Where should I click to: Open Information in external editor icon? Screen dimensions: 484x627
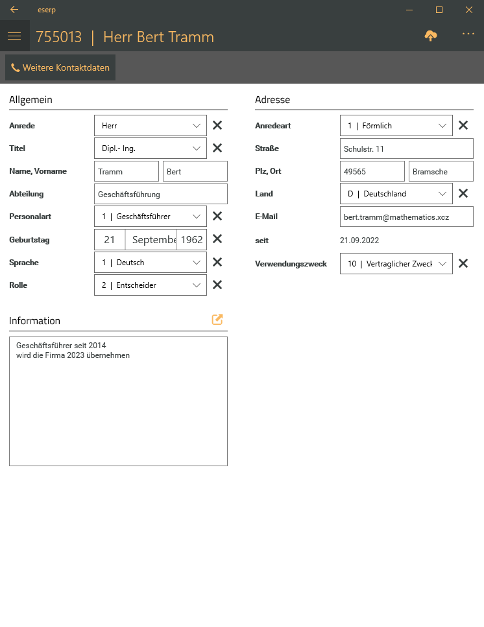pyautogui.click(x=217, y=320)
